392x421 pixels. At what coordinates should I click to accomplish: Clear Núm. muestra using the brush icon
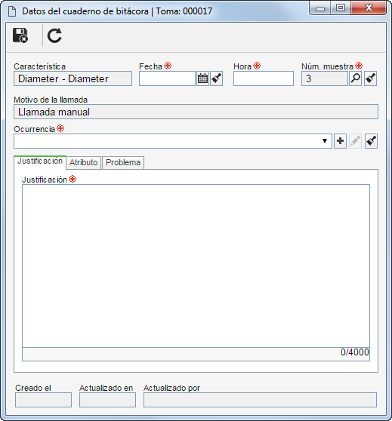tap(371, 78)
